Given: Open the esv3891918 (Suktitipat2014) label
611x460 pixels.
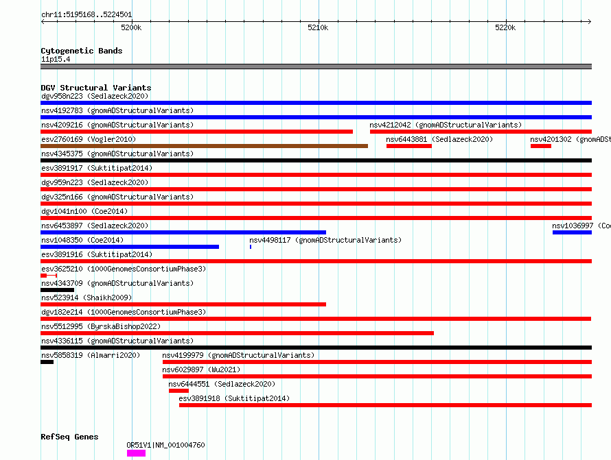Looking at the screenshot, I should tap(234, 398).
